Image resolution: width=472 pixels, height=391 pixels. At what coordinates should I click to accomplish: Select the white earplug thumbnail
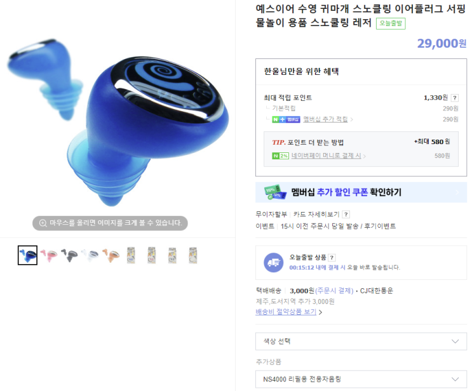[90, 255]
